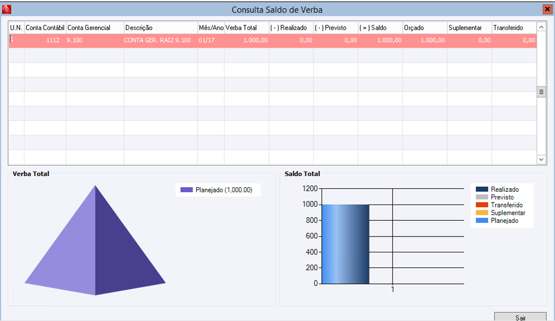Viewport: 555px width, 321px height.
Task: Click the cell showing 9.100
Action: [95, 40]
